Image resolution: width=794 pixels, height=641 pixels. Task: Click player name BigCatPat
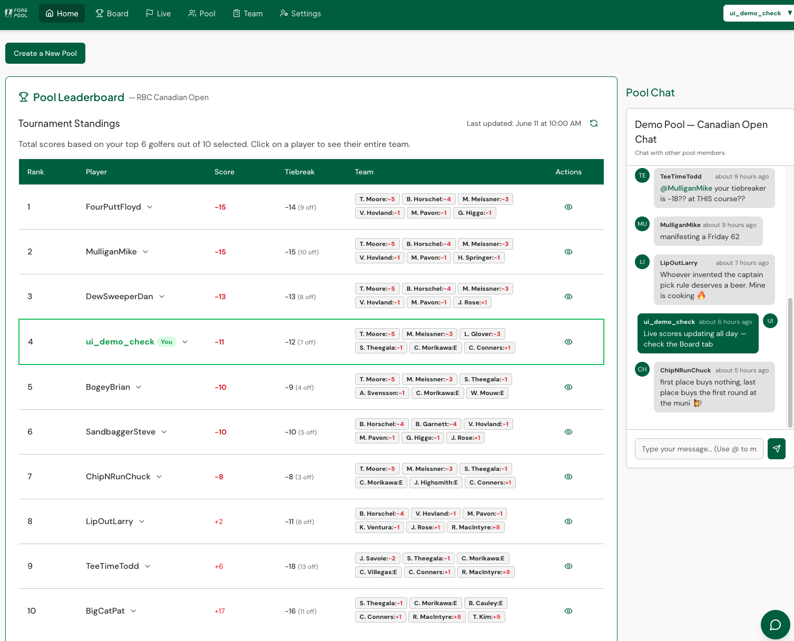[x=105, y=611]
